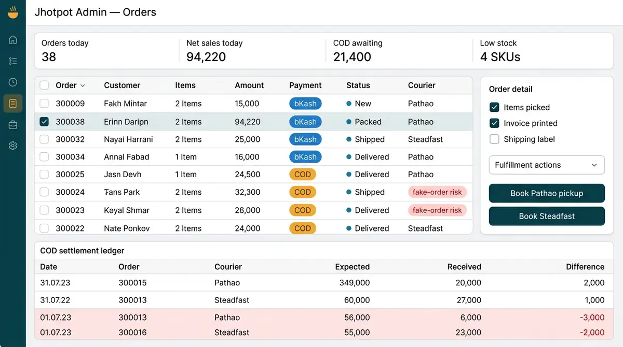Select customer Nayai Harrani
623x347 pixels.
coord(129,139)
